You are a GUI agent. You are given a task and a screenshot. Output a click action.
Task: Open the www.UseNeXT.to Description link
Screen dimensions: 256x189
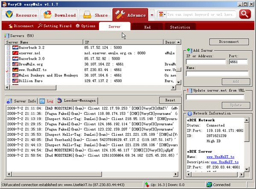click(225, 162)
